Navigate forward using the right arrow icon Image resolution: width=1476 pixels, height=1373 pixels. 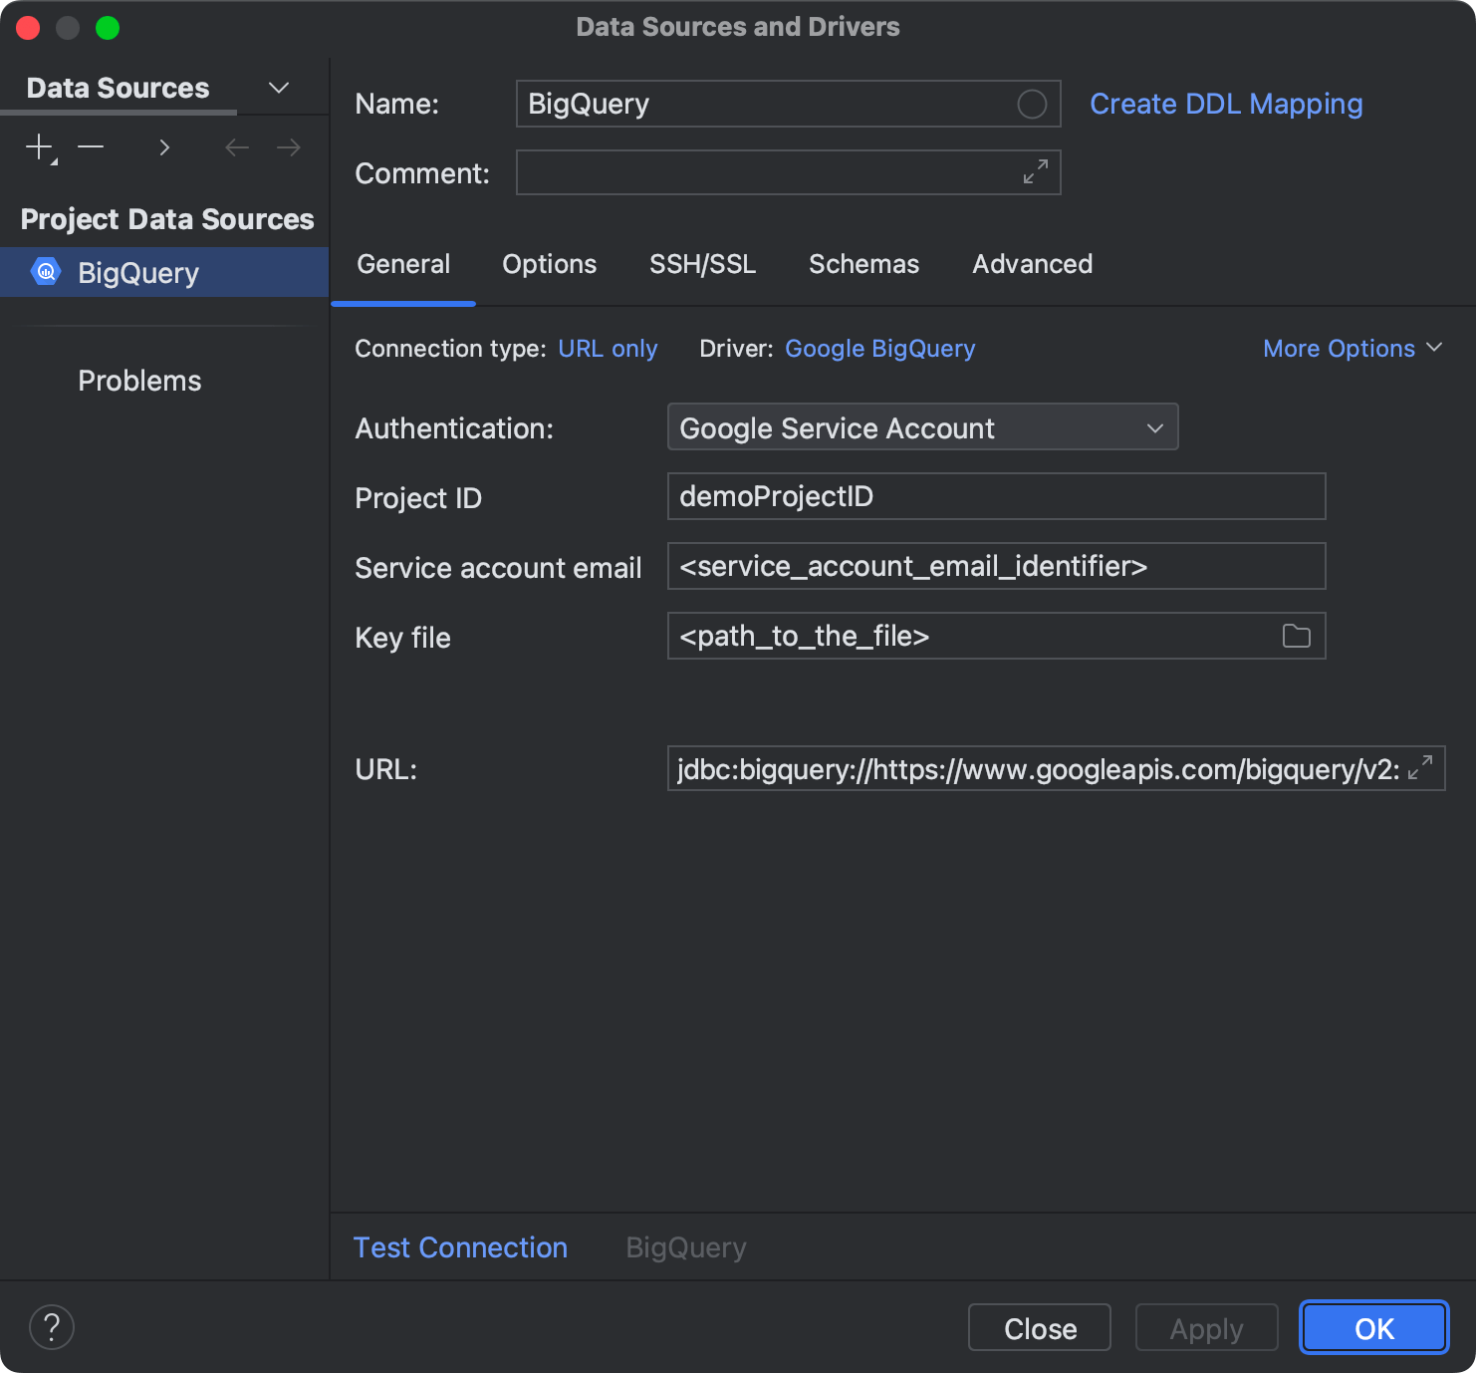click(x=289, y=146)
